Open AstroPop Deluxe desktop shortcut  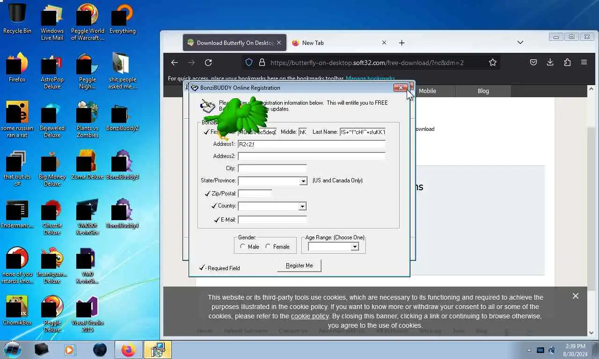[x=52, y=71]
